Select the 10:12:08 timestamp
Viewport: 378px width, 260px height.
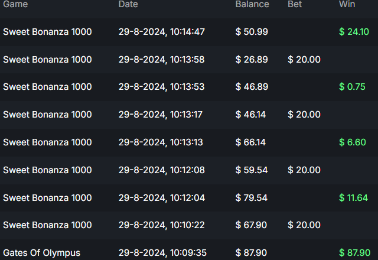click(x=161, y=170)
